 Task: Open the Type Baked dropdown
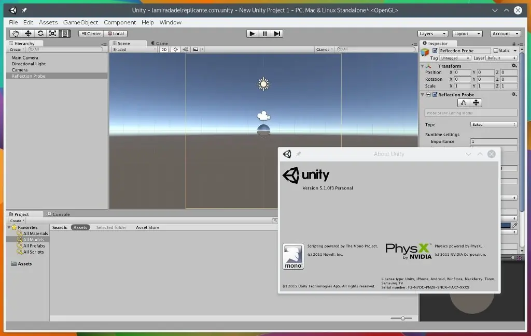[494, 124]
